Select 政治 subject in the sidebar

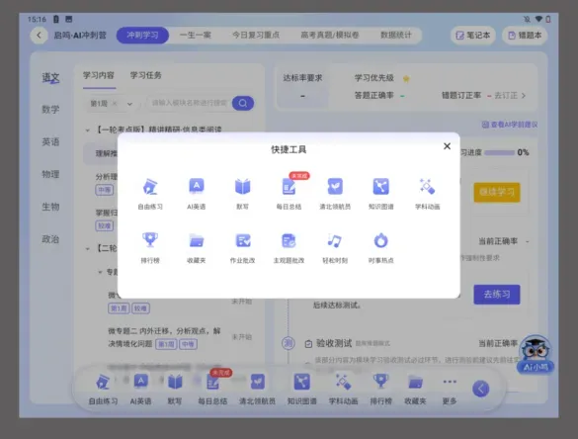point(50,239)
